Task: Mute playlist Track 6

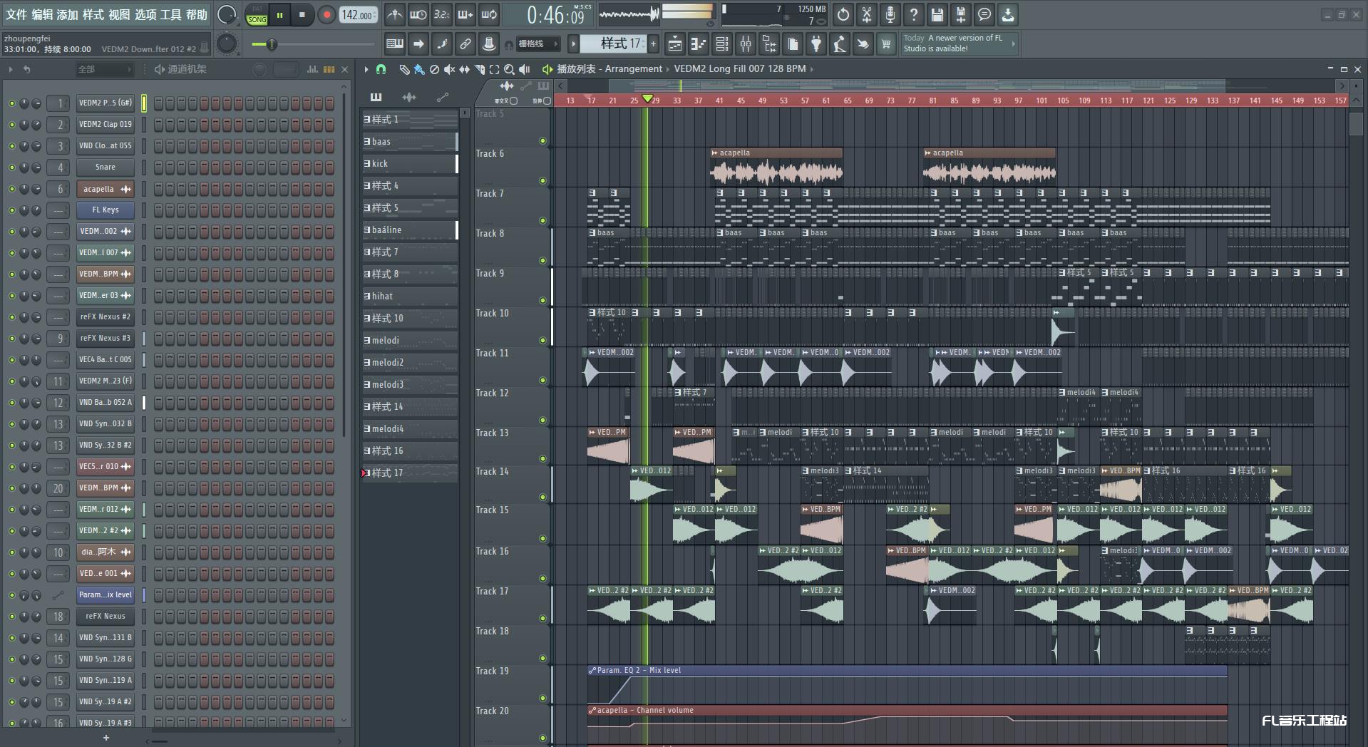Action: pos(542,181)
